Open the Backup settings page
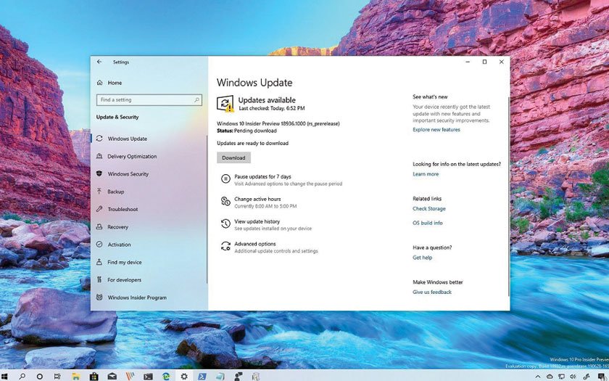 coord(116,192)
